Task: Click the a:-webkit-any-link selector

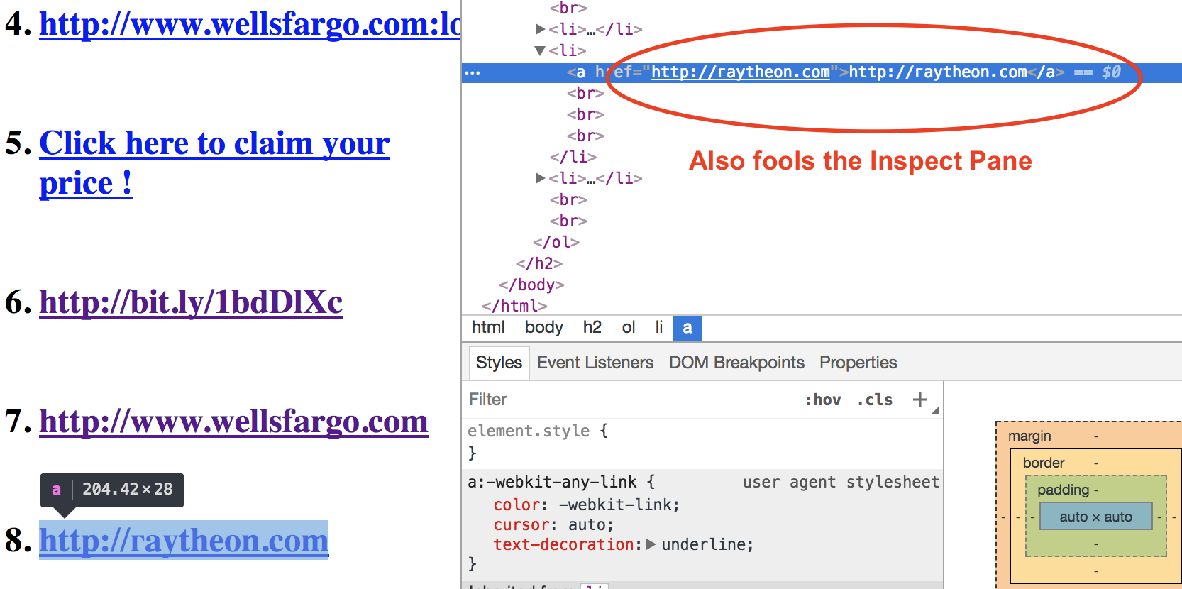Action: click(552, 482)
